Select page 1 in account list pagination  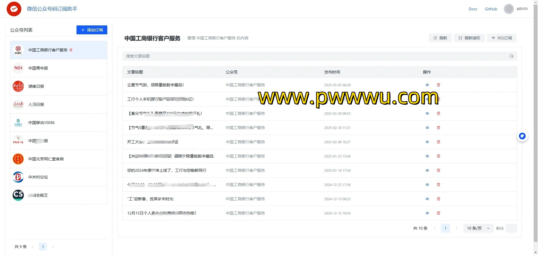(x=43, y=247)
